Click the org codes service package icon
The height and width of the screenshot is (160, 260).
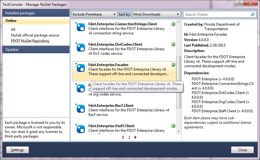coord(80,88)
